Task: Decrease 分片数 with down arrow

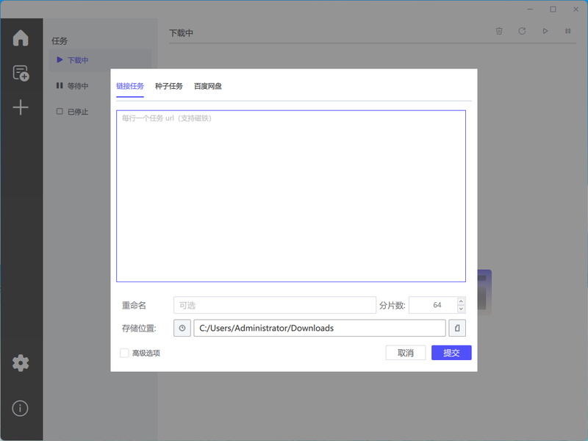Action: click(462, 309)
